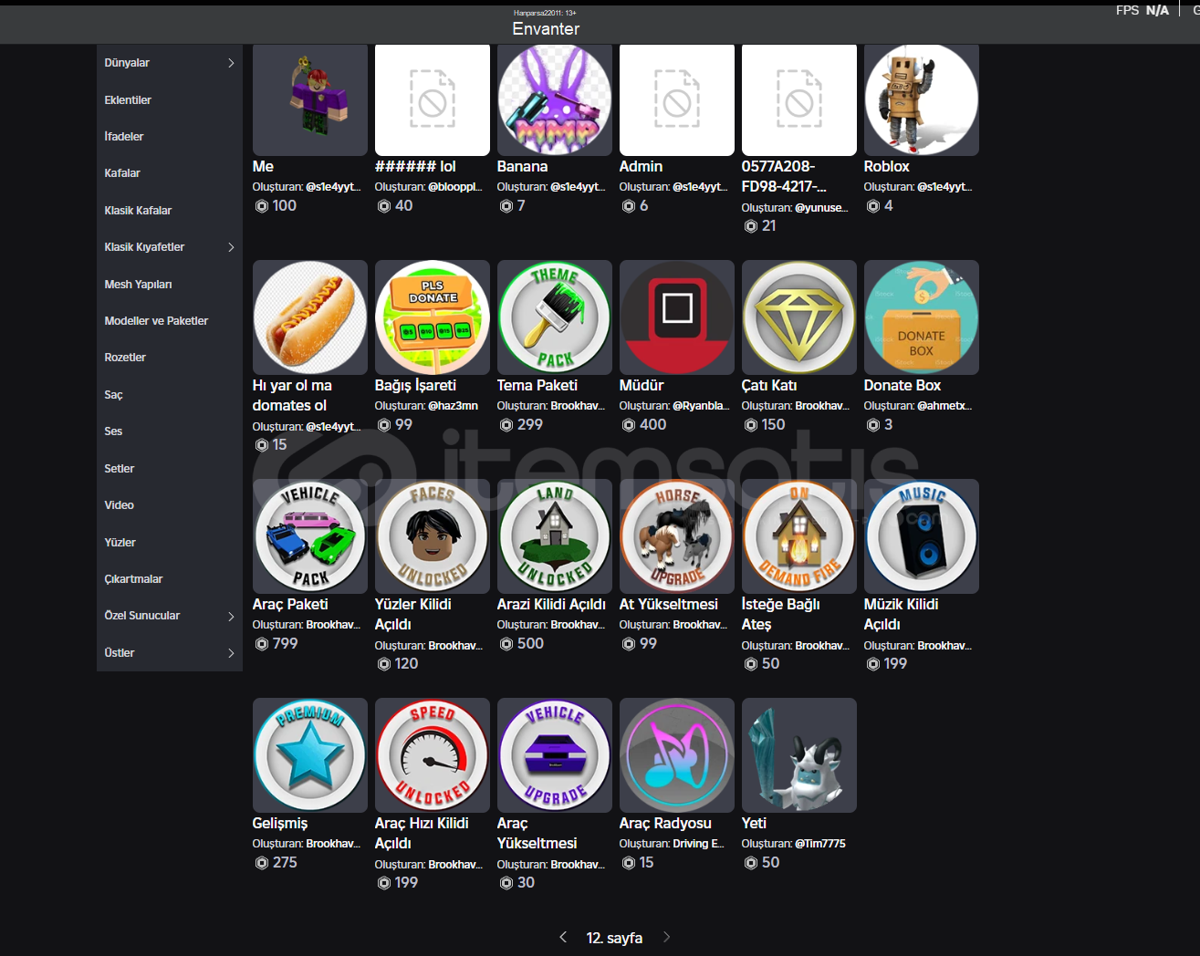Open the Faces Unlocked icon

tap(432, 536)
